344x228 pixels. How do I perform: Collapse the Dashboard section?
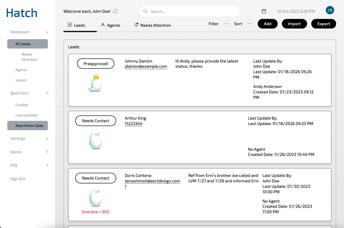point(47,32)
